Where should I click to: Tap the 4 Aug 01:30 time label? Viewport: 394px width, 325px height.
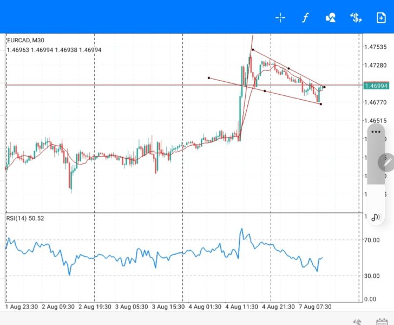(205, 307)
